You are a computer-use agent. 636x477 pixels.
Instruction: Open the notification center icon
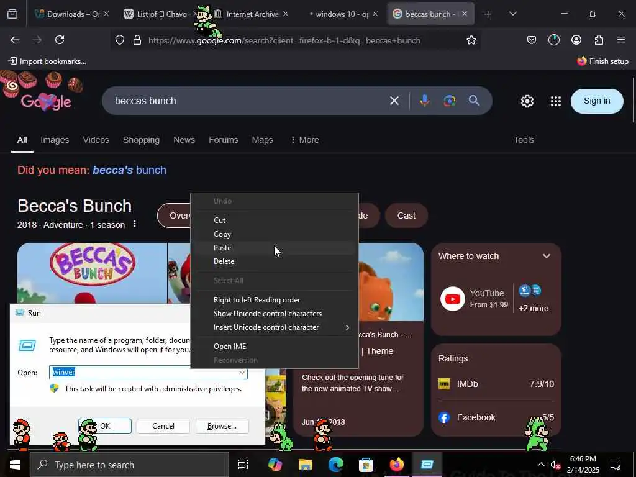point(616,465)
